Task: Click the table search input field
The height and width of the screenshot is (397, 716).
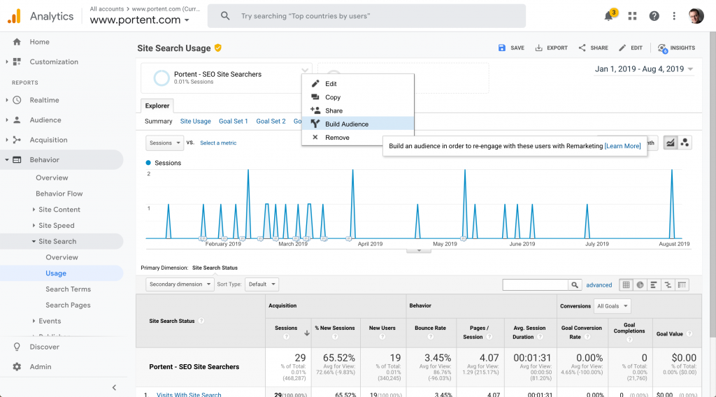Action: 535,284
